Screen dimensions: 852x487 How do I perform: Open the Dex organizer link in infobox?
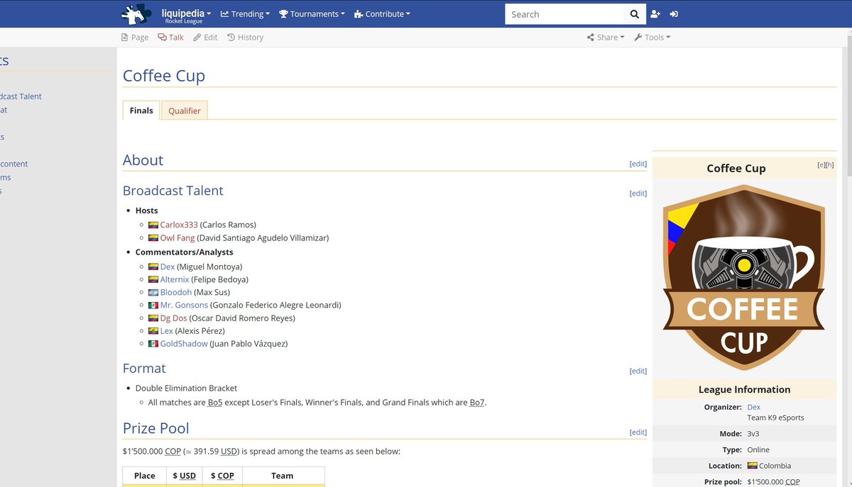[754, 407]
